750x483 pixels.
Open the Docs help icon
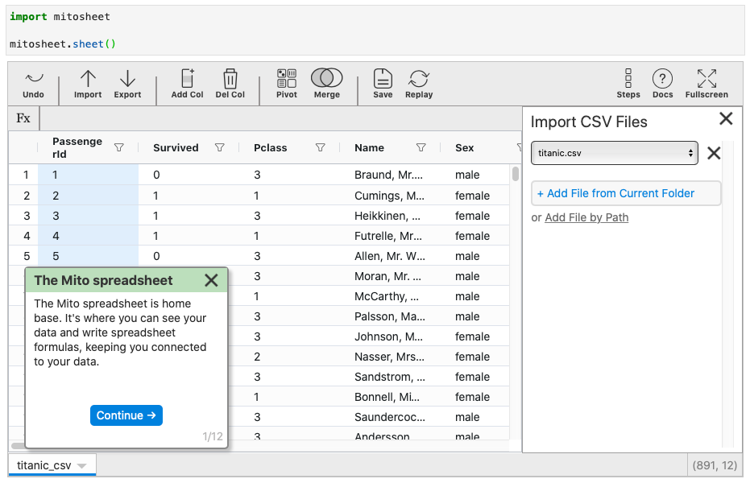tap(662, 79)
